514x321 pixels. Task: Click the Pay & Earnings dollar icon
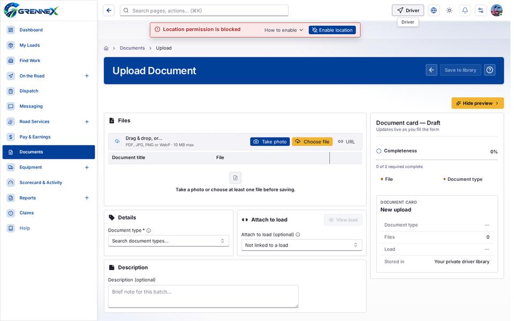click(x=11, y=137)
